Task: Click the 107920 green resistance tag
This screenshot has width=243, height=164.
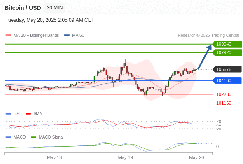Action: tap(227, 52)
